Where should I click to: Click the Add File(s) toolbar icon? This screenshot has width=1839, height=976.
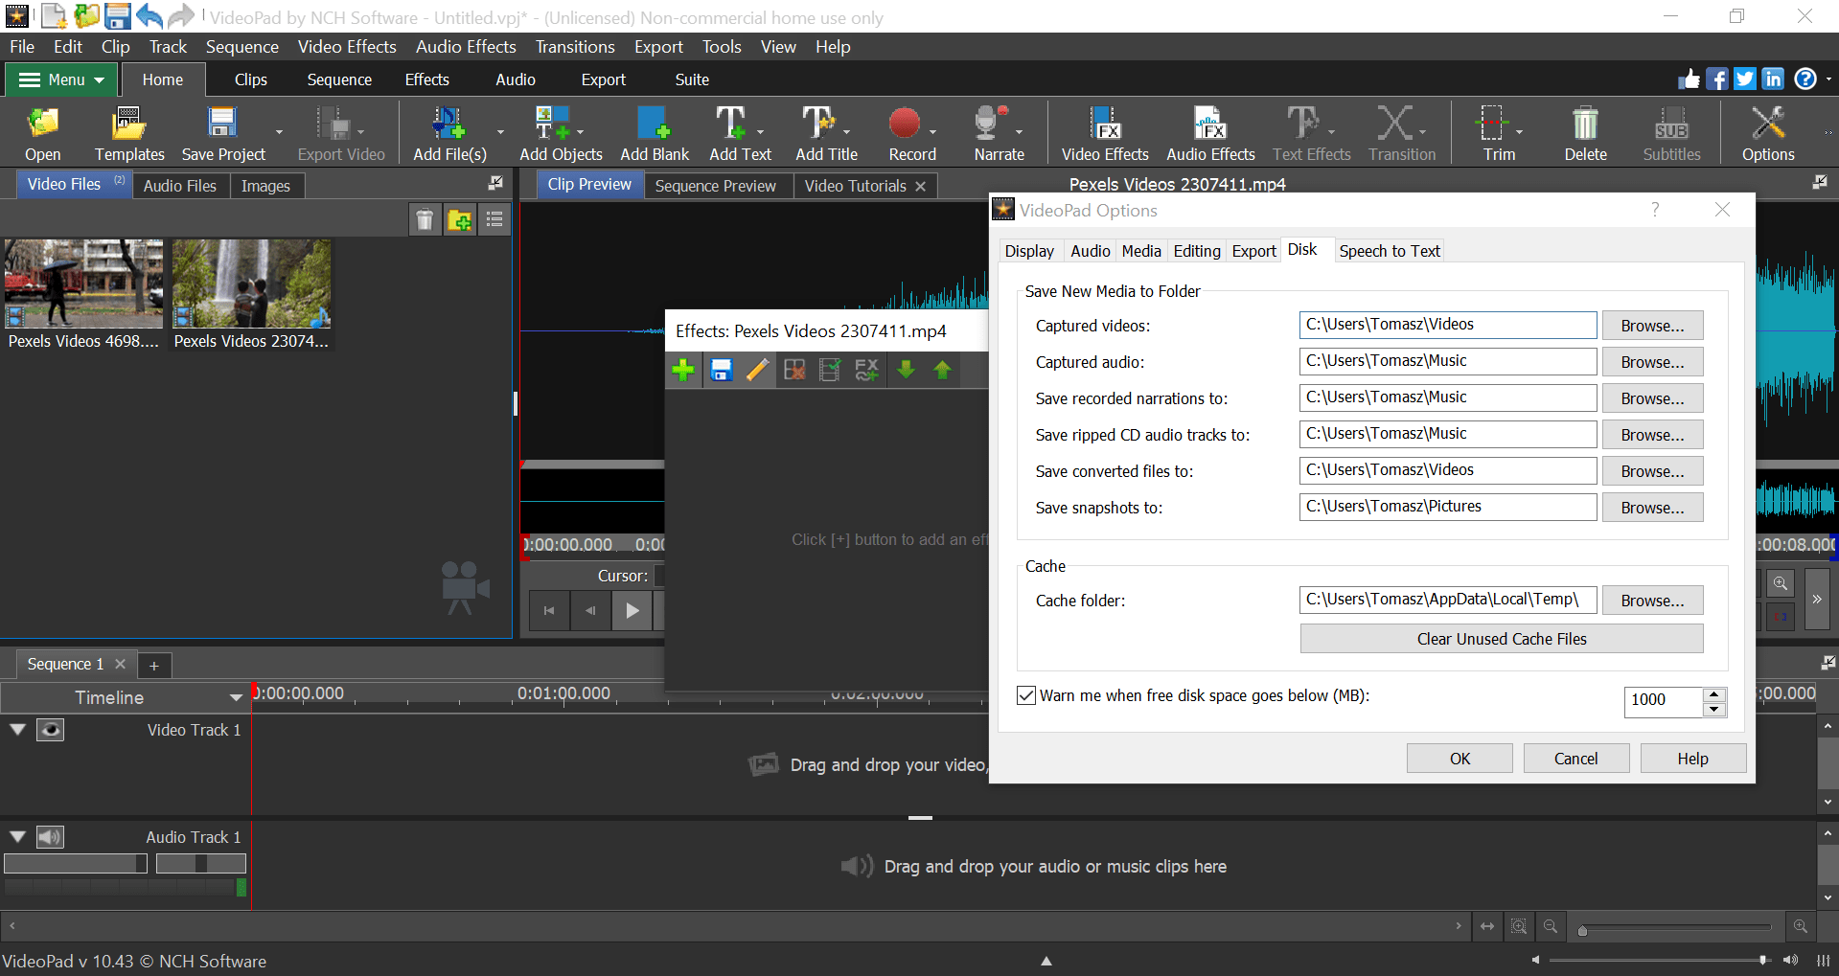coord(449,133)
